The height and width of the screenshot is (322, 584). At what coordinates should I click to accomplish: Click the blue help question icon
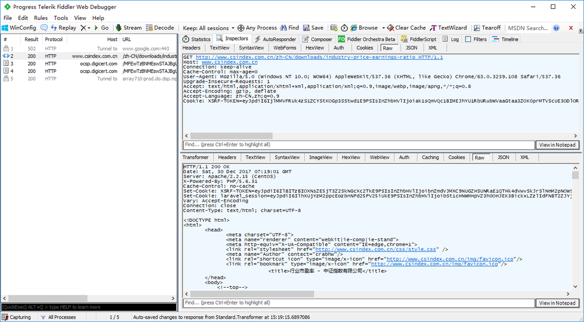[x=557, y=28]
